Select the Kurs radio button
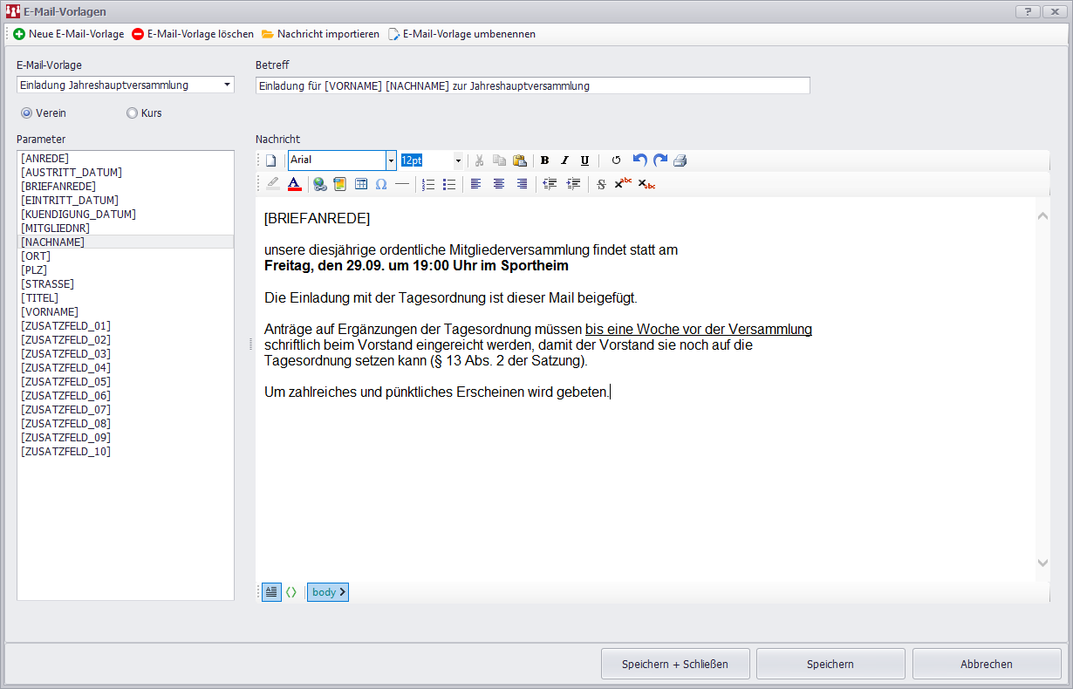 click(133, 113)
